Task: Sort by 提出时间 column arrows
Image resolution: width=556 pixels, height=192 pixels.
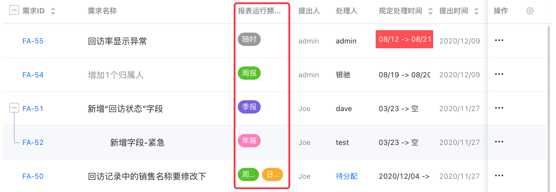Action: [x=476, y=11]
